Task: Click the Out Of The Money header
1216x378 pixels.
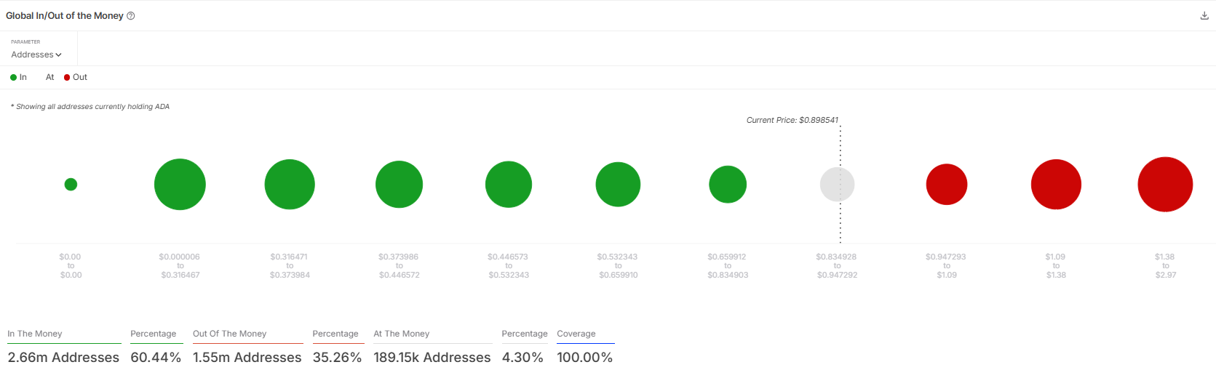Action: 230,334
